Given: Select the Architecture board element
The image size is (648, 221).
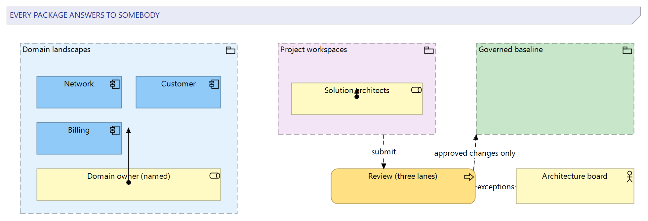Looking at the screenshot, I should point(575,186).
